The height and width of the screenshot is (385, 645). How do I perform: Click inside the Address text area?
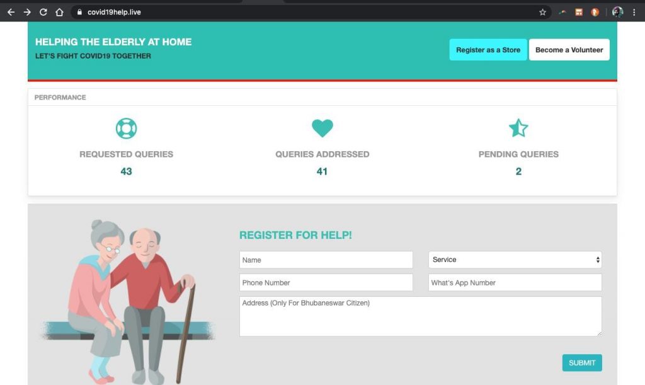420,316
